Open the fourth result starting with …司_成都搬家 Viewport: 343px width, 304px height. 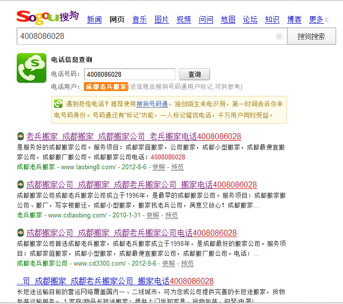pyautogui.click(x=115, y=281)
